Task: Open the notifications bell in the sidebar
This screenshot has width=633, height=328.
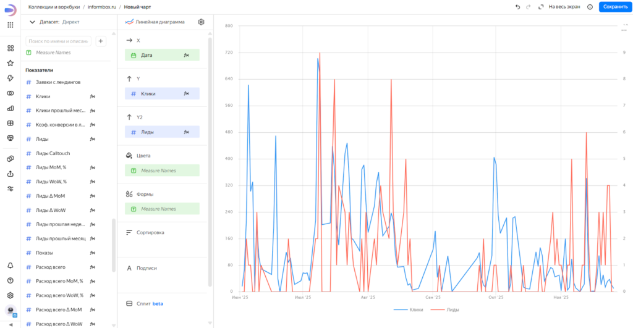Action: tap(11, 265)
